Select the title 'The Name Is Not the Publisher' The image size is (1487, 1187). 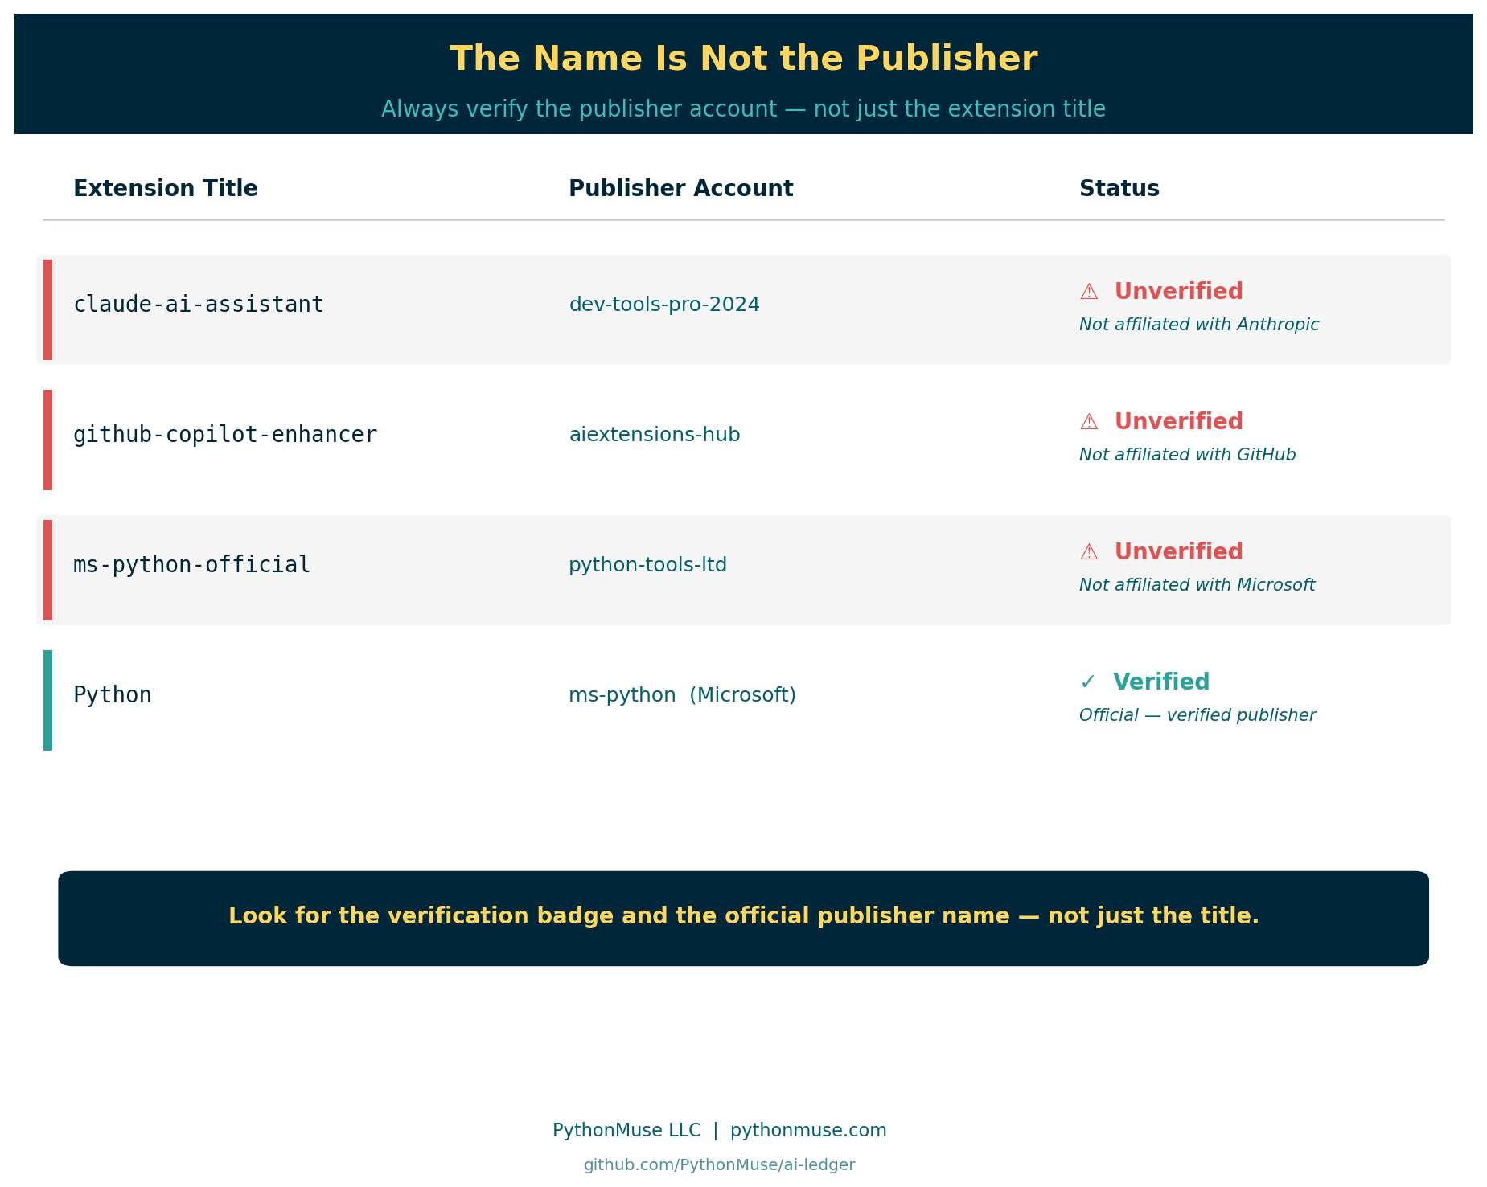point(743,59)
